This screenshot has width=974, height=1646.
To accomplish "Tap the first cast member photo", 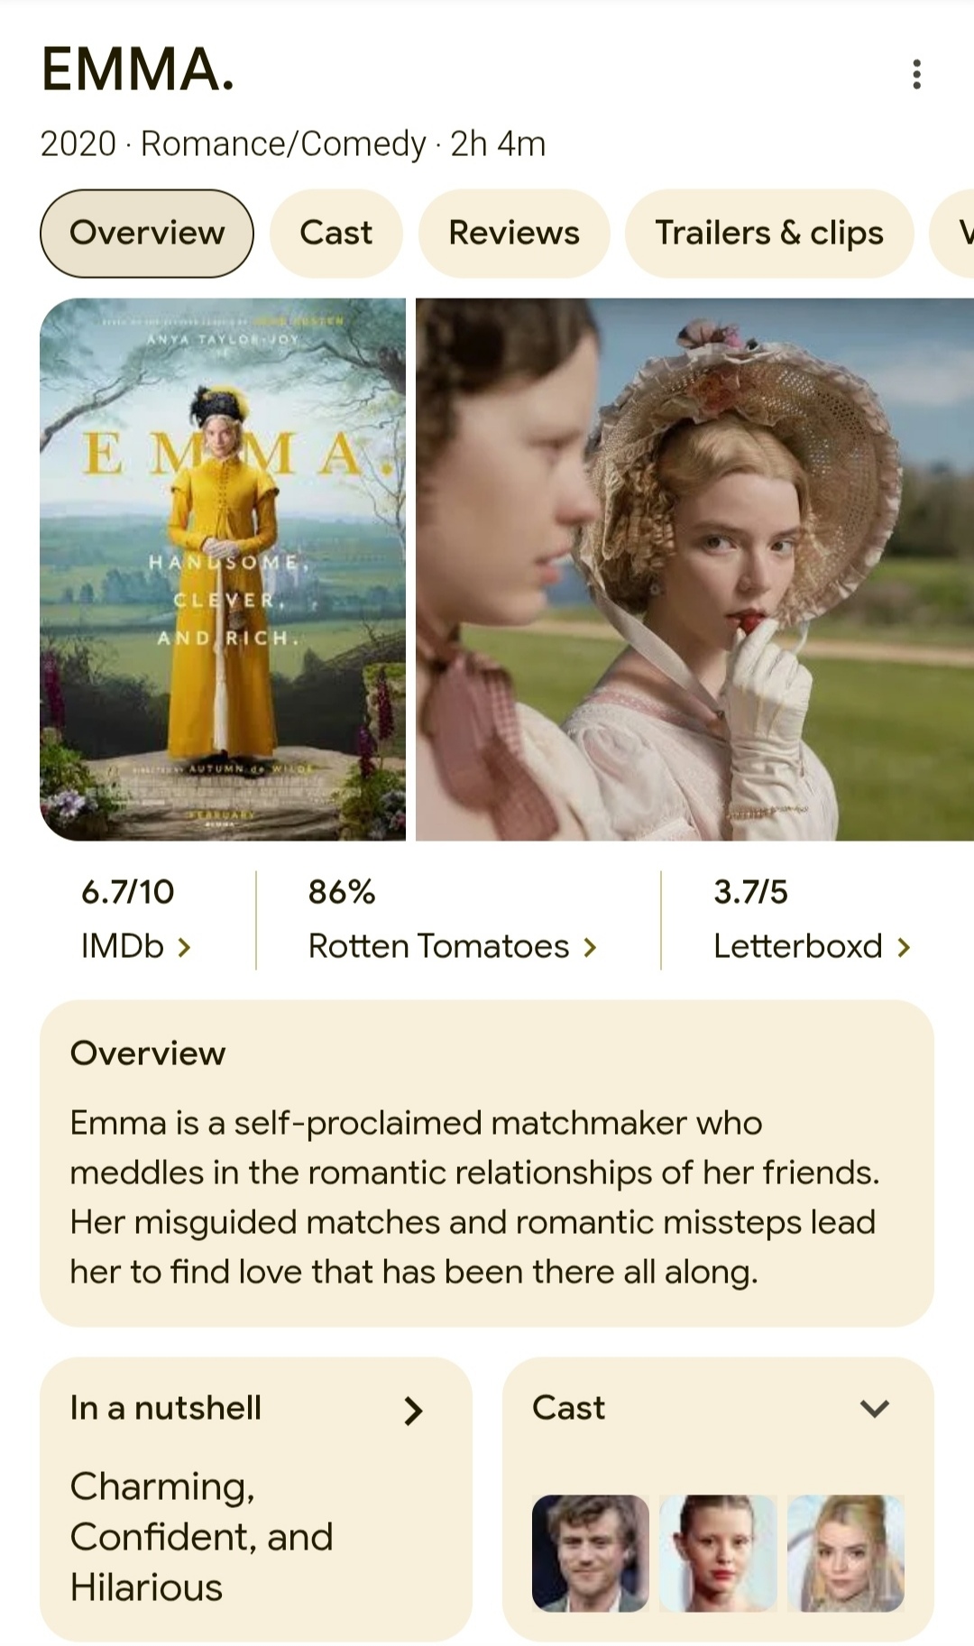I will [x=591, y=1553].
